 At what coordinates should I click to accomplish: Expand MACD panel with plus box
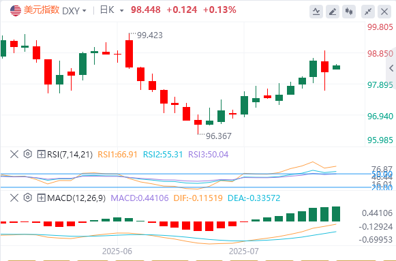click(x=41, y=198)
